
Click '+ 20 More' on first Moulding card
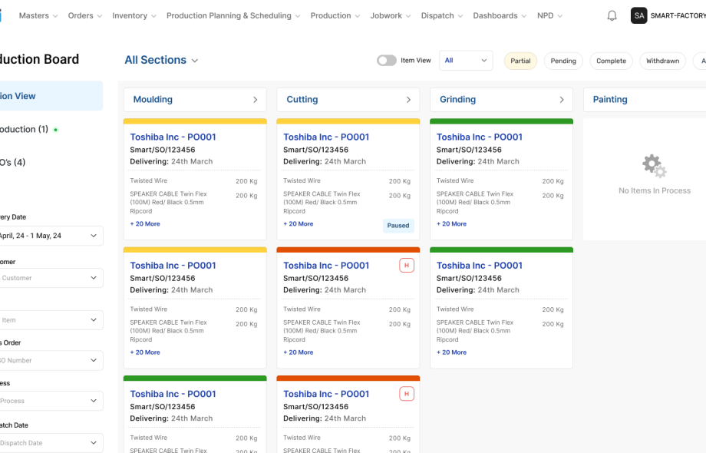click(145, 224)
